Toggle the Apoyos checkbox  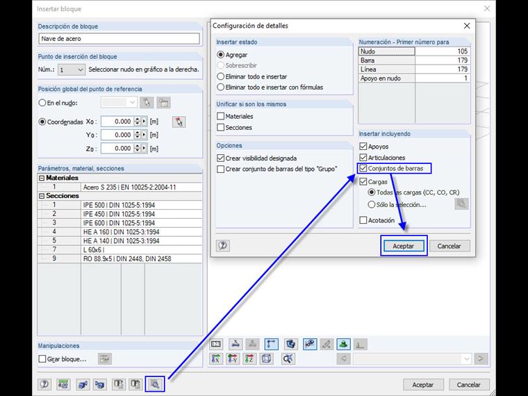[363, 147]
